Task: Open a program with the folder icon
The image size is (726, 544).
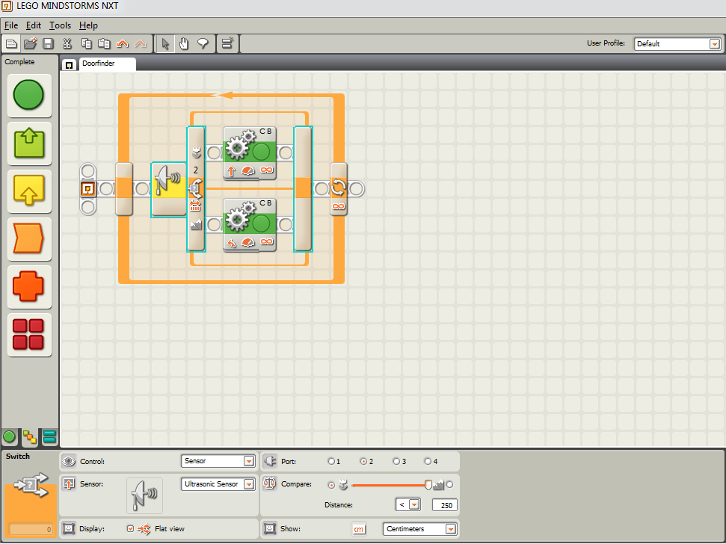Action: tap(30, 43)
